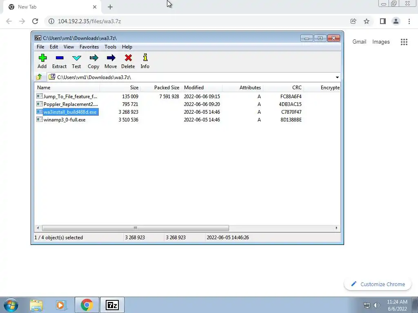Click the horizontal scrollbar thumb
The width and height of the screenshot is (418, 313).
tap(136, 228)
